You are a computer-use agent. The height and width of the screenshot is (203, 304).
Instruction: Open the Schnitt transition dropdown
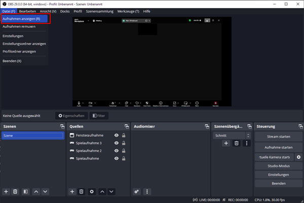point(232,136)
